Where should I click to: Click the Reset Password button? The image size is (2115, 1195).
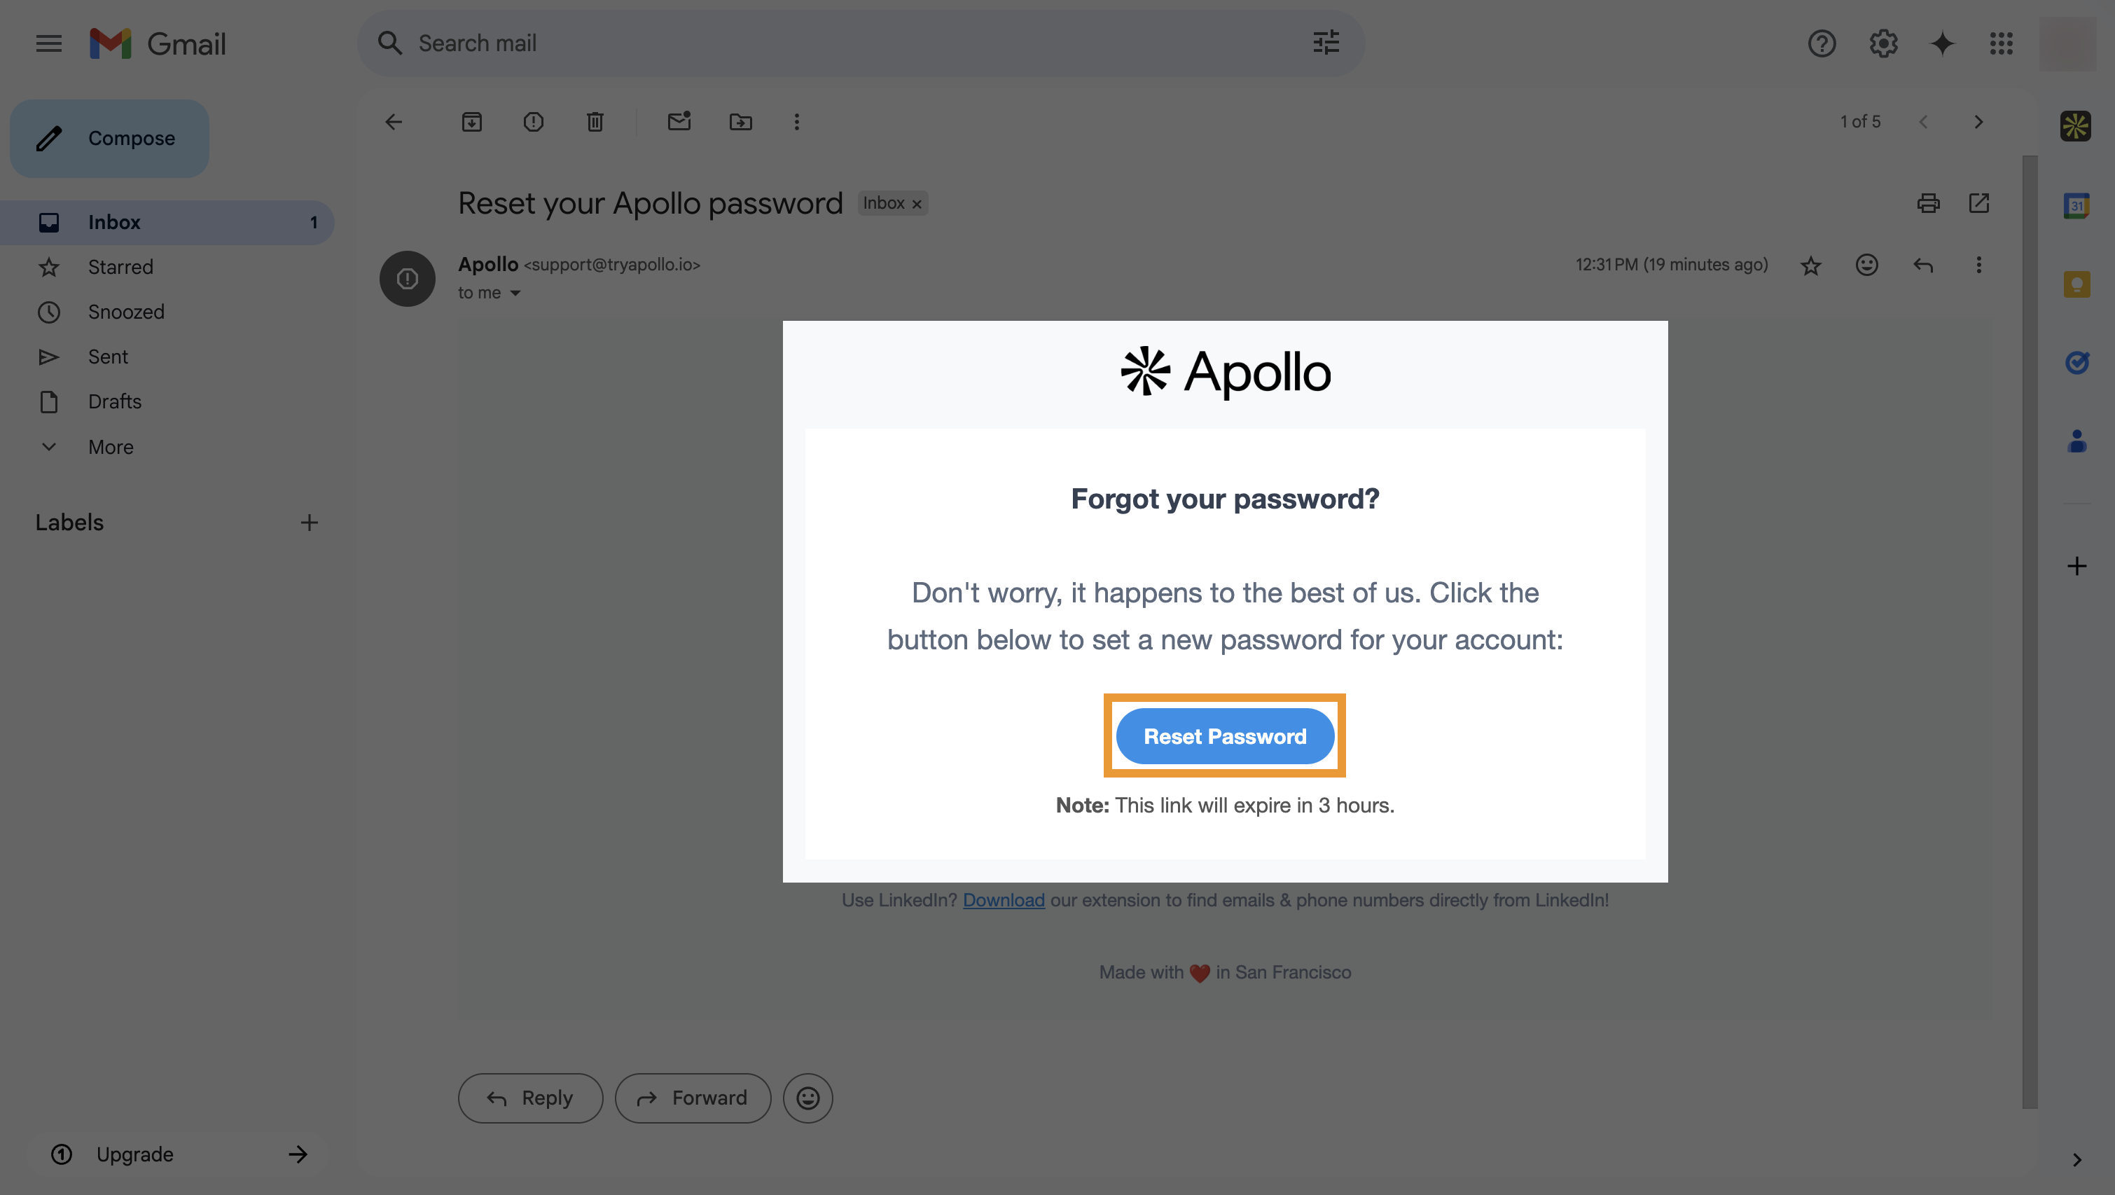pos(1224,735)
